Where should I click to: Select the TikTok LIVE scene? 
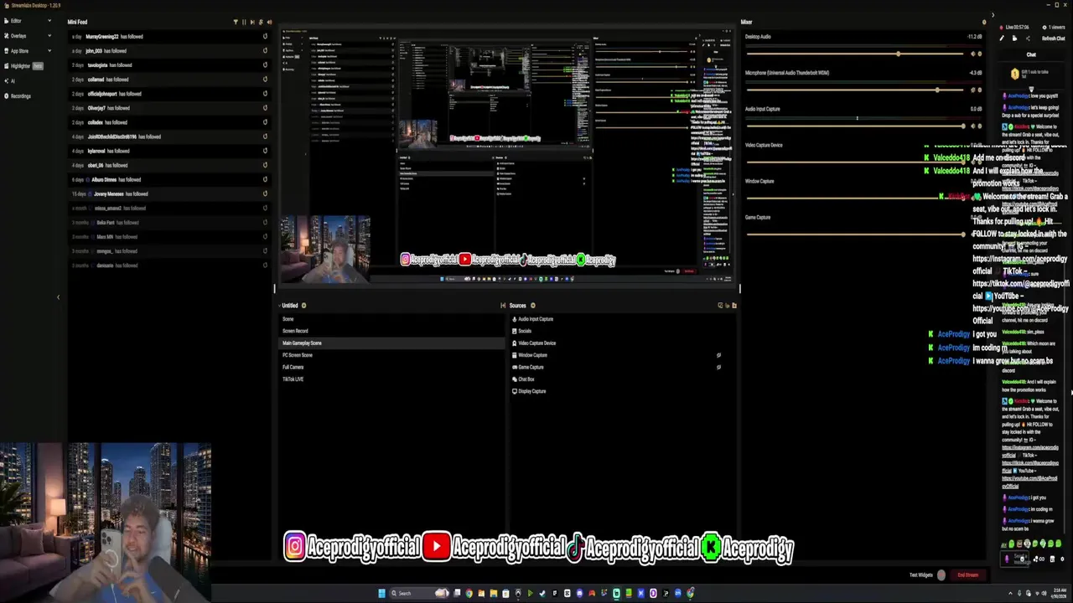[x=391, y=379]
